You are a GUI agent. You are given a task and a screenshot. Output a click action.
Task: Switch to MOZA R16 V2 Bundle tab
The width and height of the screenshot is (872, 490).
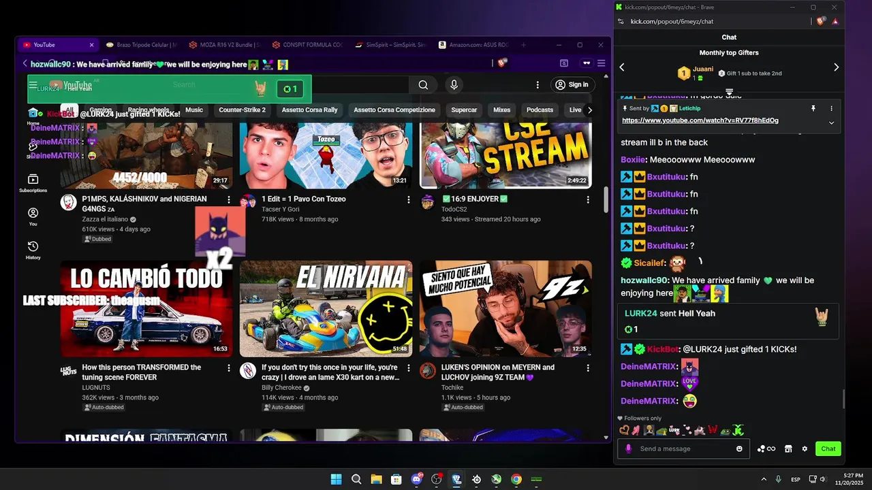224,45
